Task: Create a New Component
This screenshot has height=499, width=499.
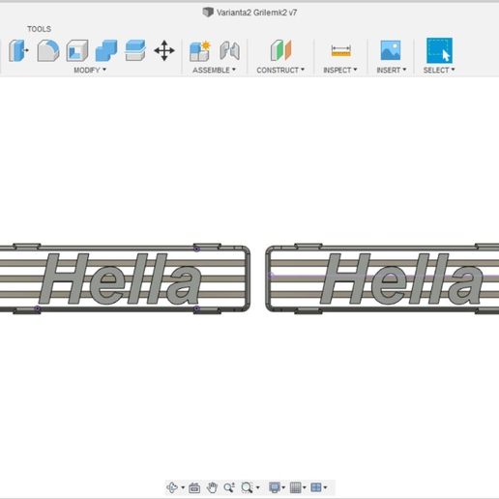Action: tap(200, 50)
